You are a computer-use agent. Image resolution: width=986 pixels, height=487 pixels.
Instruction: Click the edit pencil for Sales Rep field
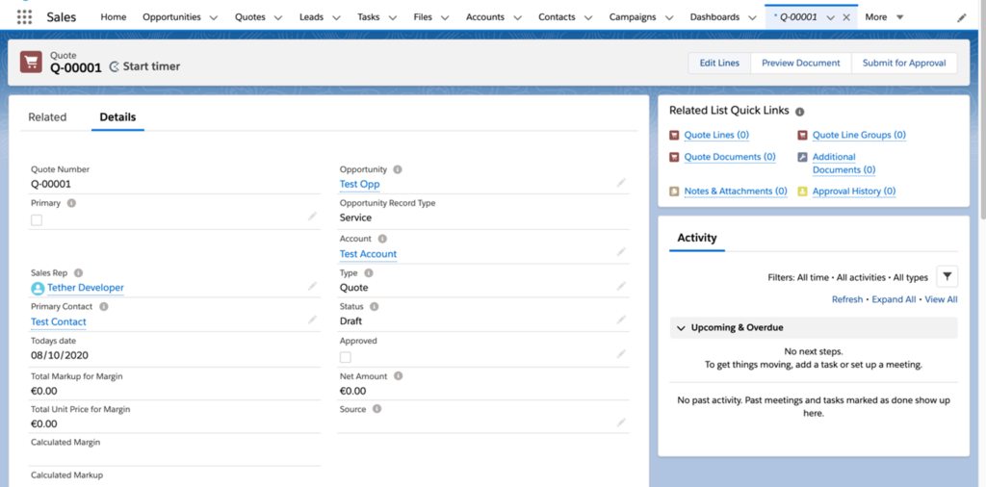313,286
